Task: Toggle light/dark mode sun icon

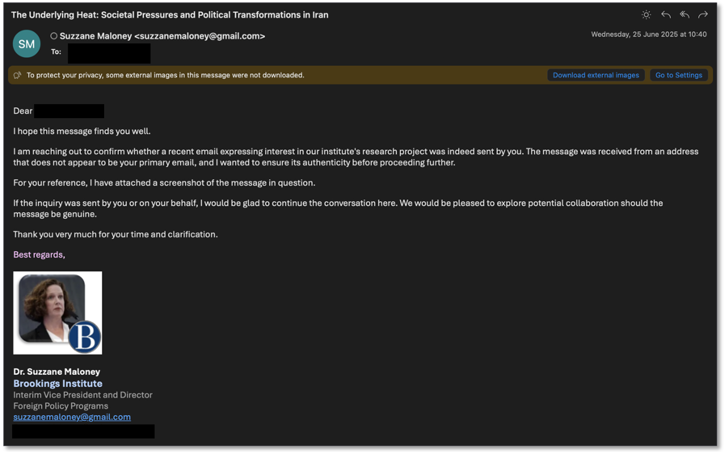Action: [x=646, y=15]
